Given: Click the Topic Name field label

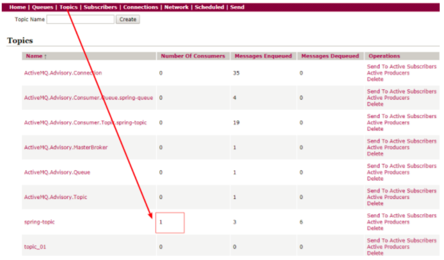Looking at the screenshot, I should coord(30,19).
